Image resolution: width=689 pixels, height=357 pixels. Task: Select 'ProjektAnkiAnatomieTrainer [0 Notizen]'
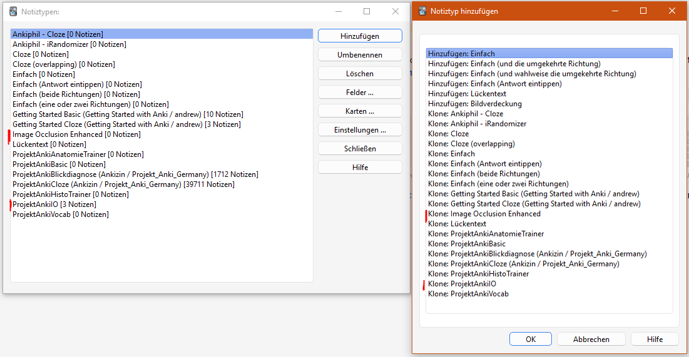click(x=161, y=154)
